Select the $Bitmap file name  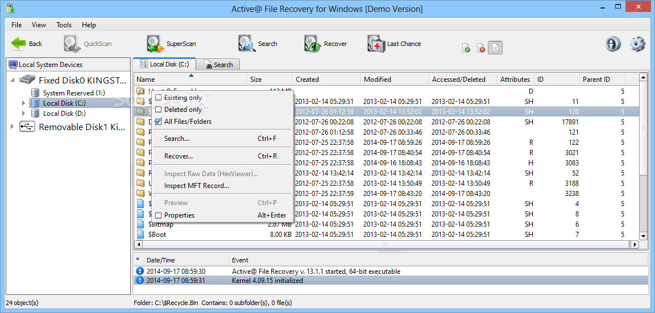click(161, 224)
